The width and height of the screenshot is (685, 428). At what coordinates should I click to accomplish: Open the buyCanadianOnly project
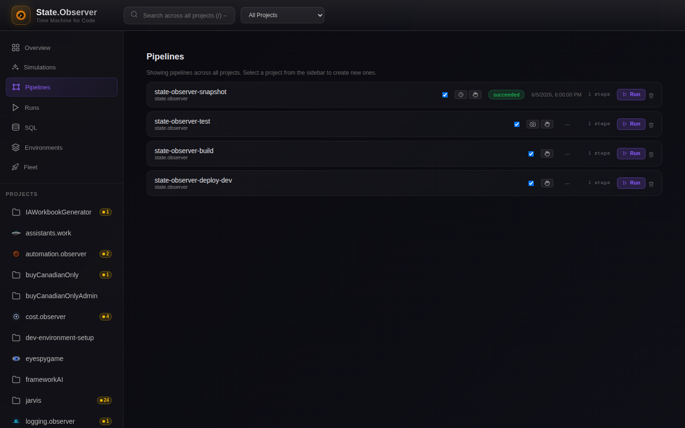pos(61,275)
